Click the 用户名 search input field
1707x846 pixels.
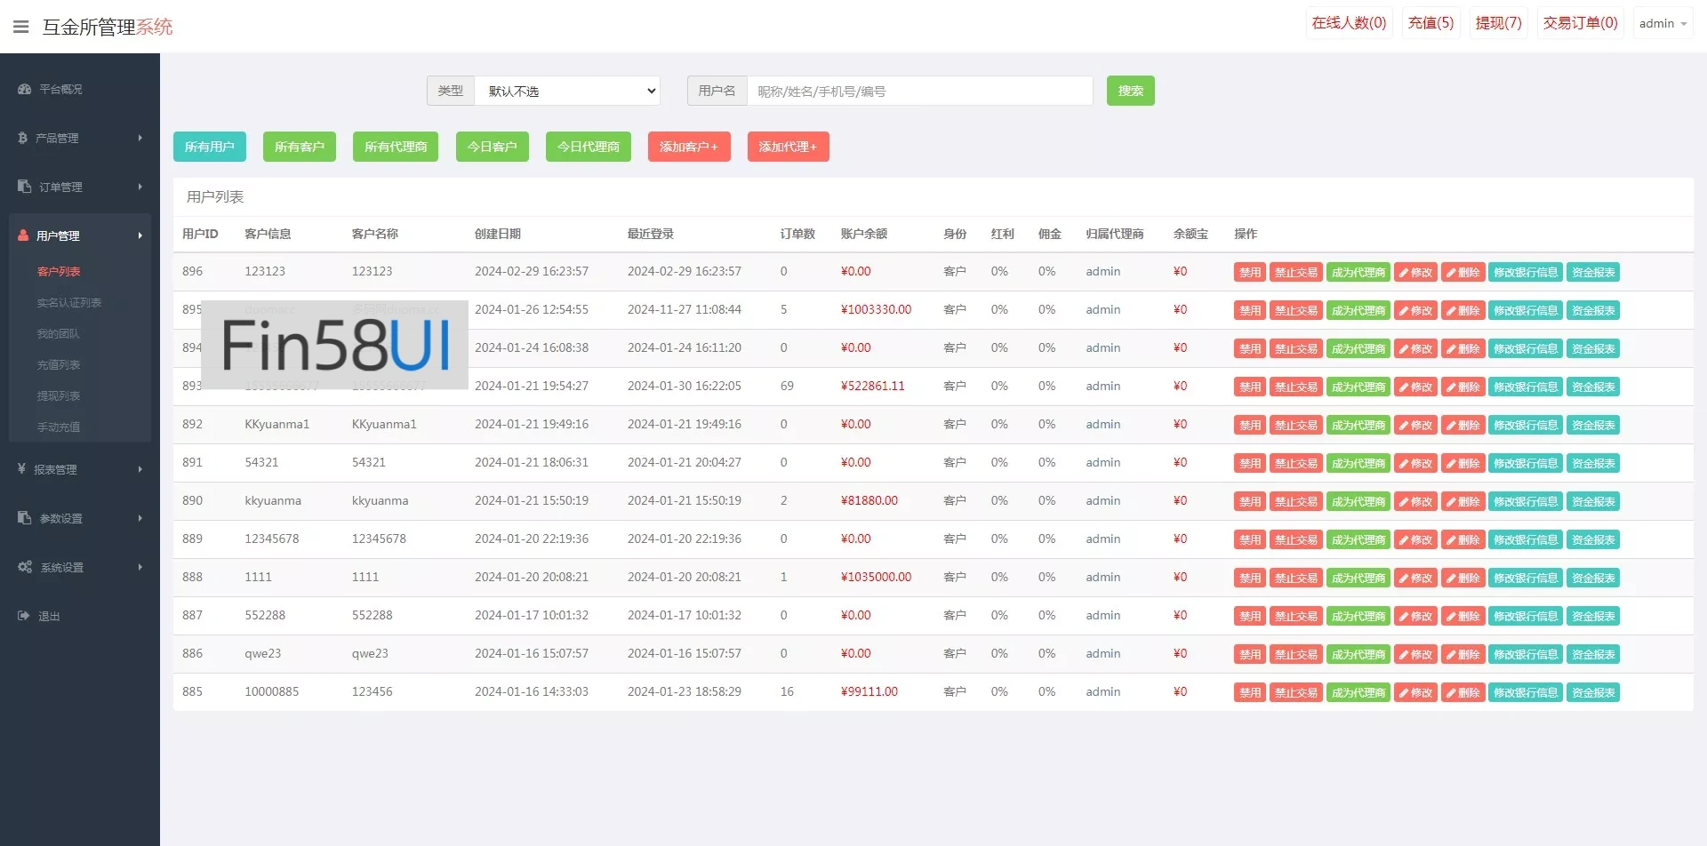[x=919, y=91]
